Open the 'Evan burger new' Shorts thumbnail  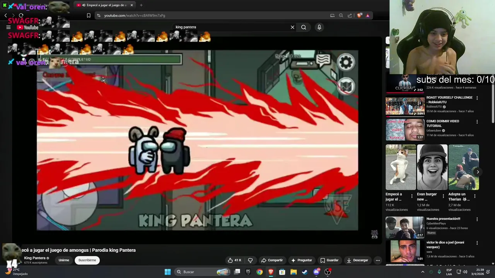[x=432, y=167]
